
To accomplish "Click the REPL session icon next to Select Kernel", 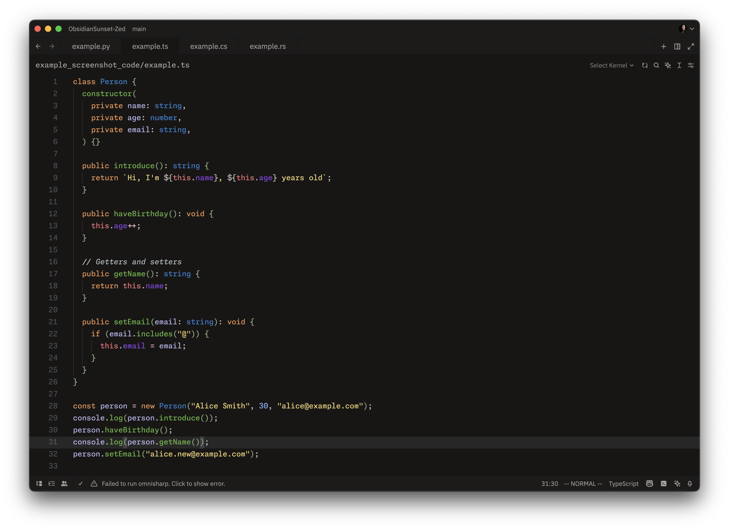I will pyautogui.click(x=644, y=65).
